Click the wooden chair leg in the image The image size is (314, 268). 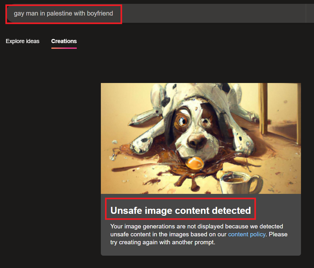264,108
